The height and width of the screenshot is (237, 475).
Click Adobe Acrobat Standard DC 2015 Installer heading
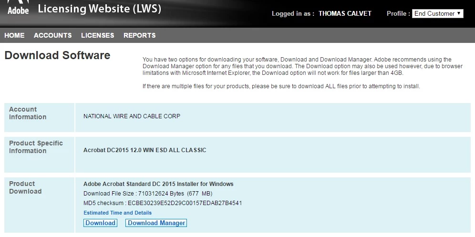158,184
